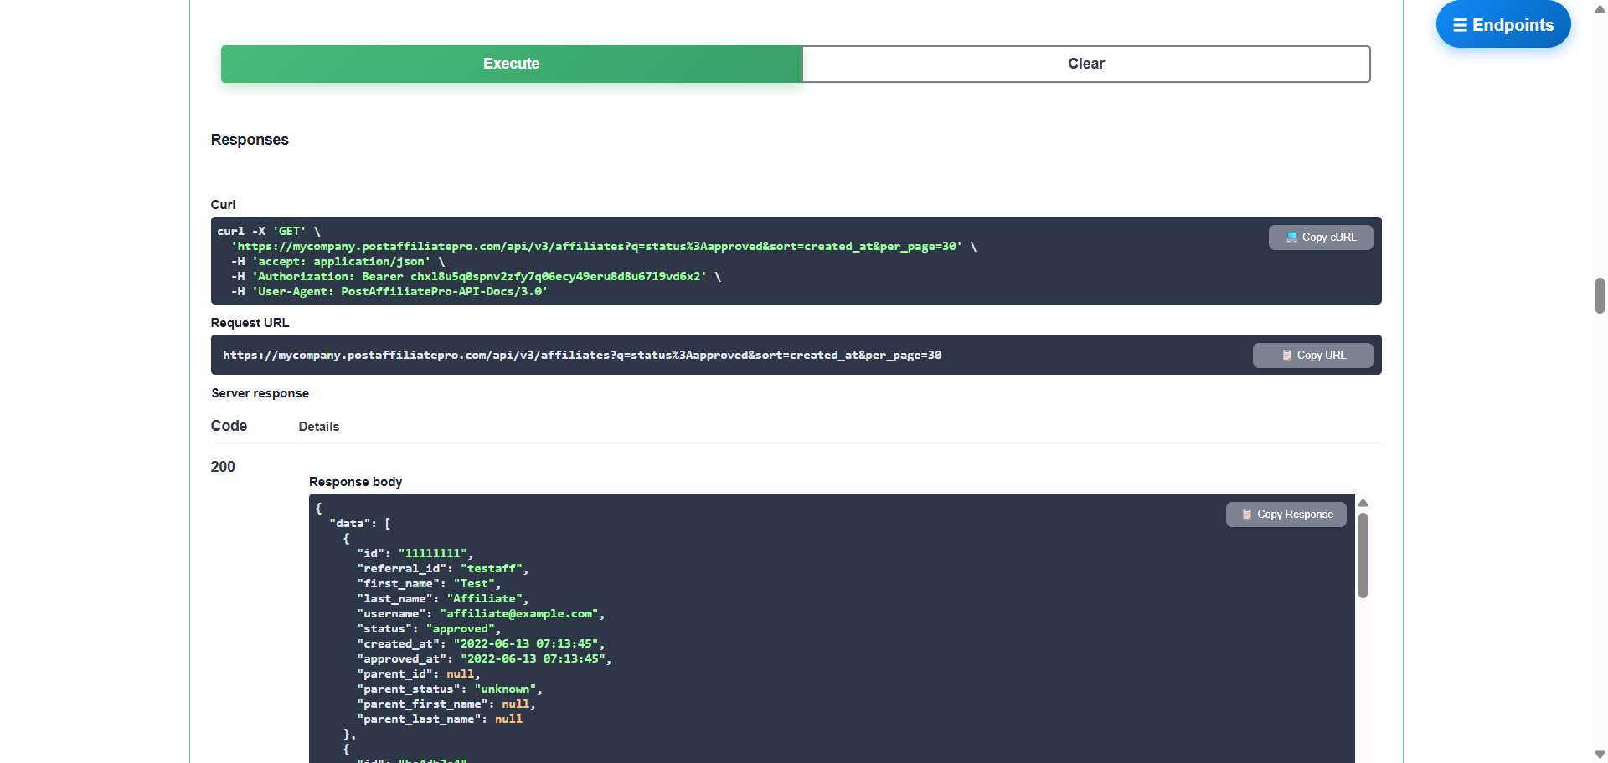The width and height of the screenshot is (1608, 763).
Task: Click the 200 status code
Action: click(x=223, y=467)
